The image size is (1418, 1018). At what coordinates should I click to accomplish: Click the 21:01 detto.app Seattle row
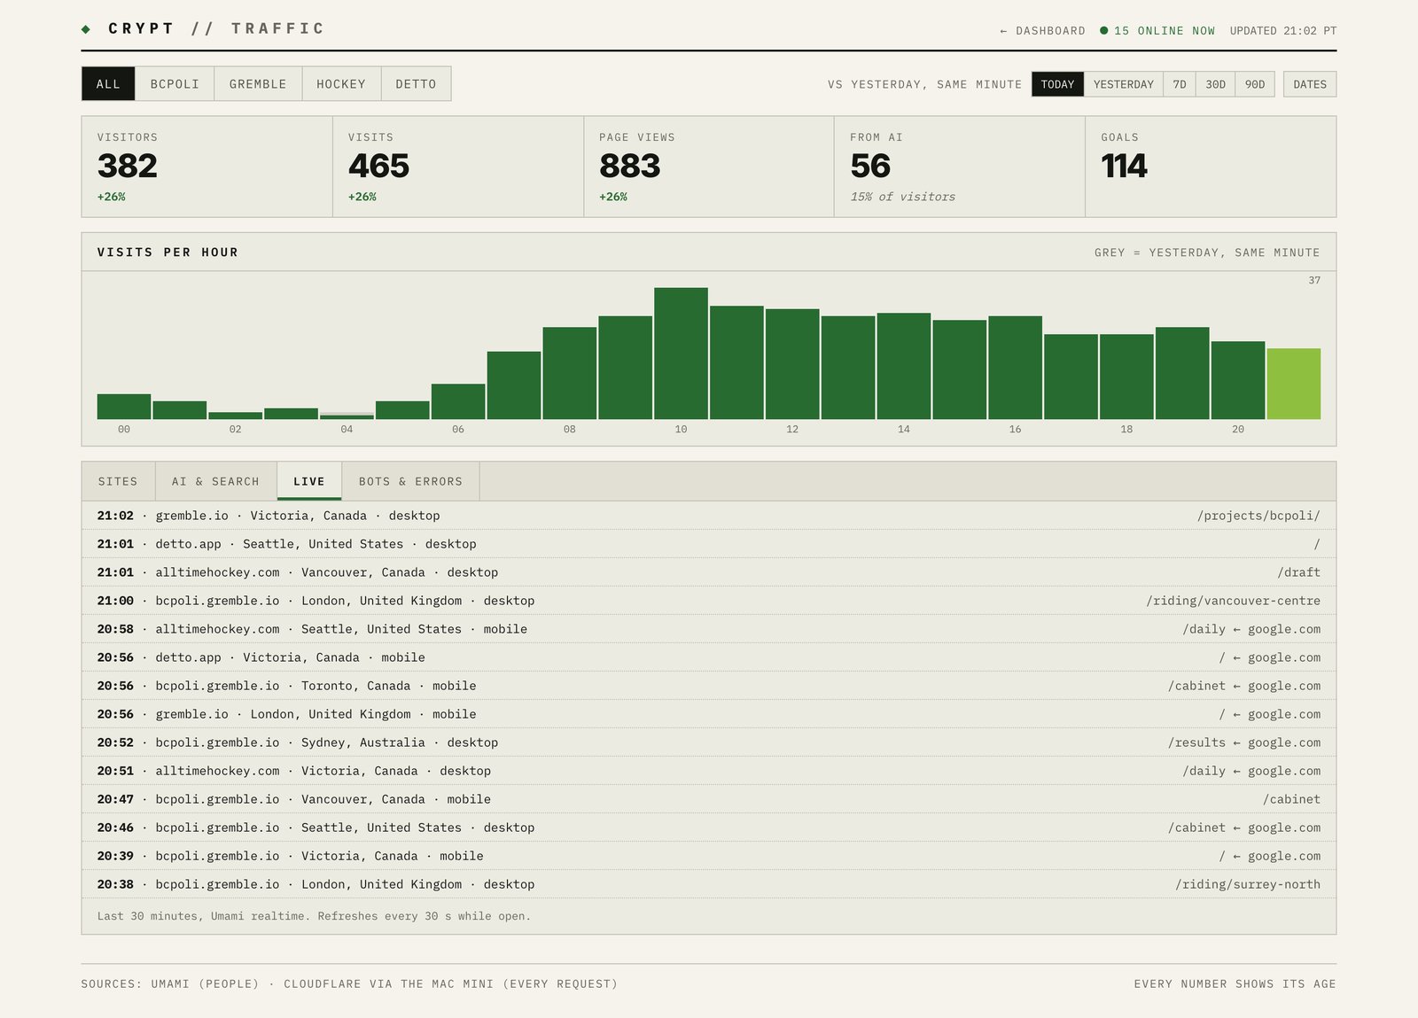709,544
